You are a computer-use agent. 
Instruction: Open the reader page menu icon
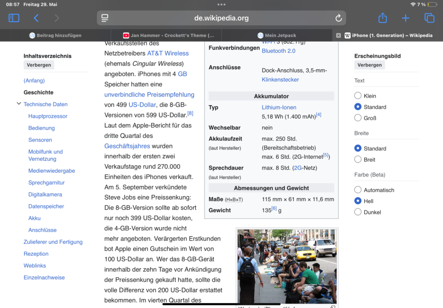tap(105, 18)
